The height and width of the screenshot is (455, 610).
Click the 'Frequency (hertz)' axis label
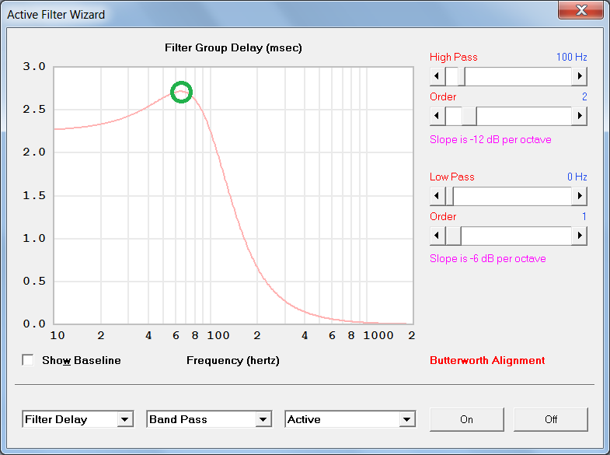coord(233,360)
